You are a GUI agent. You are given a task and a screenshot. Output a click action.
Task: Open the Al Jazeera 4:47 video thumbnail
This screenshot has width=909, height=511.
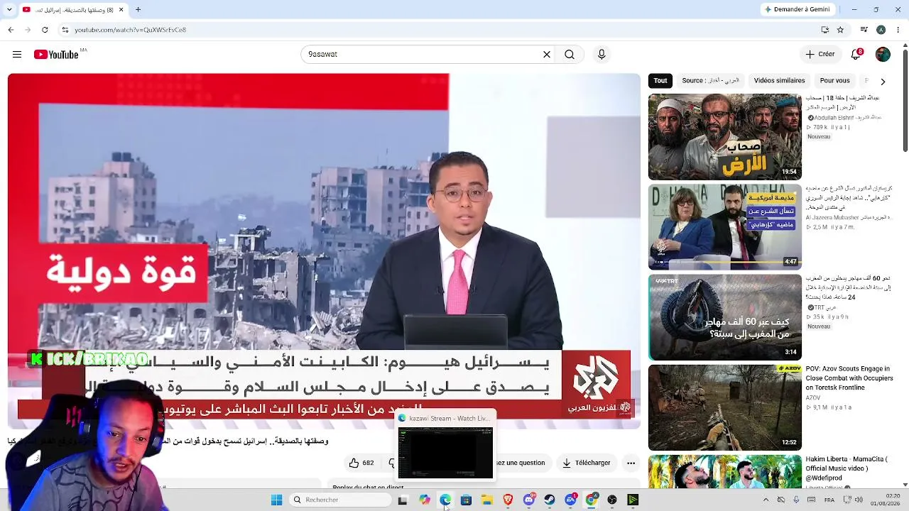(x=724, y=227)
